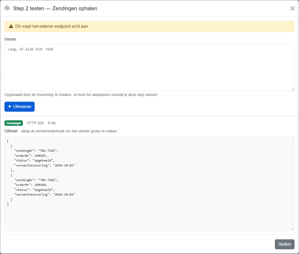Click the Invoer label
The image size is (299, 254).
point(10,39)
